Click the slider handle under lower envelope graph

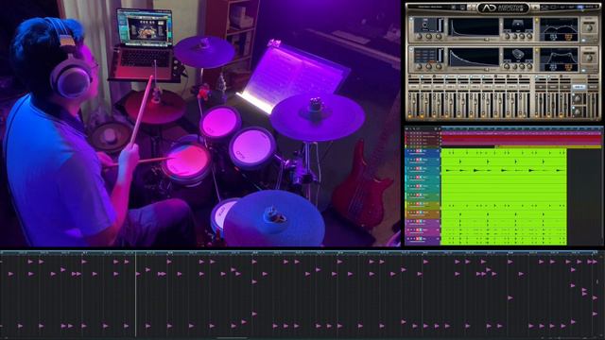(x=487, y=69)
